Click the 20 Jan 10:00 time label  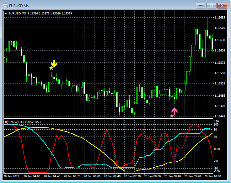point(212,176)
